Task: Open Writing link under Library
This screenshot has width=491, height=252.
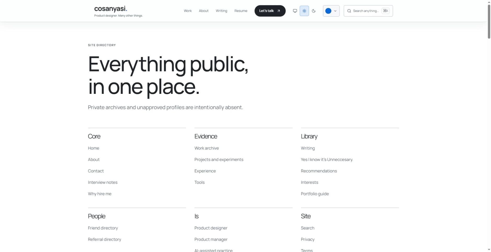Action: tap(308, 148)
